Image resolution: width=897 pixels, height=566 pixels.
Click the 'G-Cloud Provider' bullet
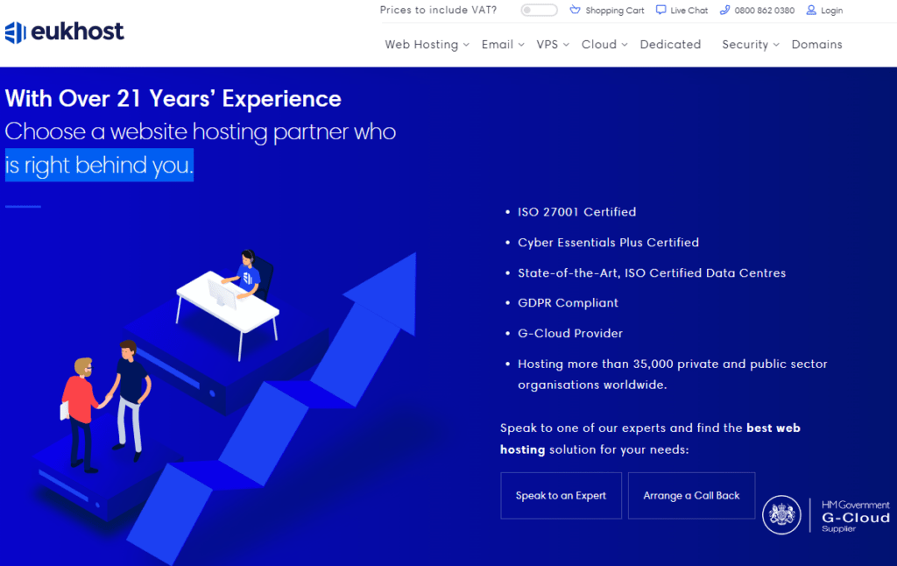coord(569,334)
